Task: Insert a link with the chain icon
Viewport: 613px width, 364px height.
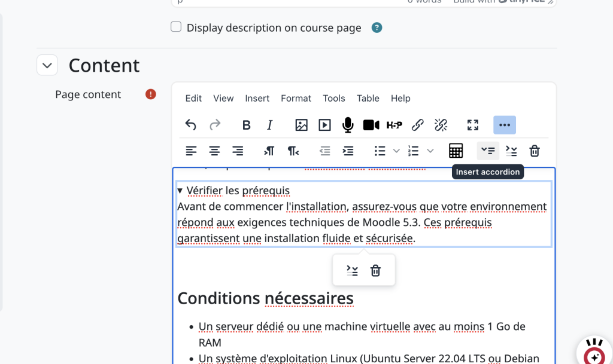Action: 417,125
